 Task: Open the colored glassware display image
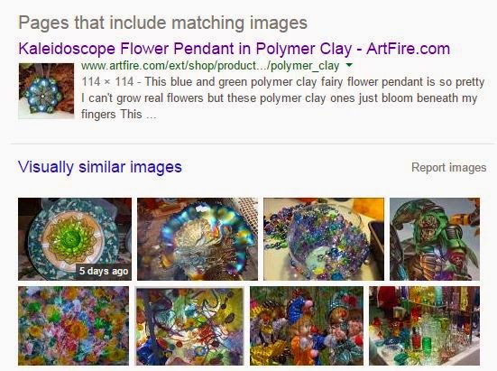[x=425, y=326]
